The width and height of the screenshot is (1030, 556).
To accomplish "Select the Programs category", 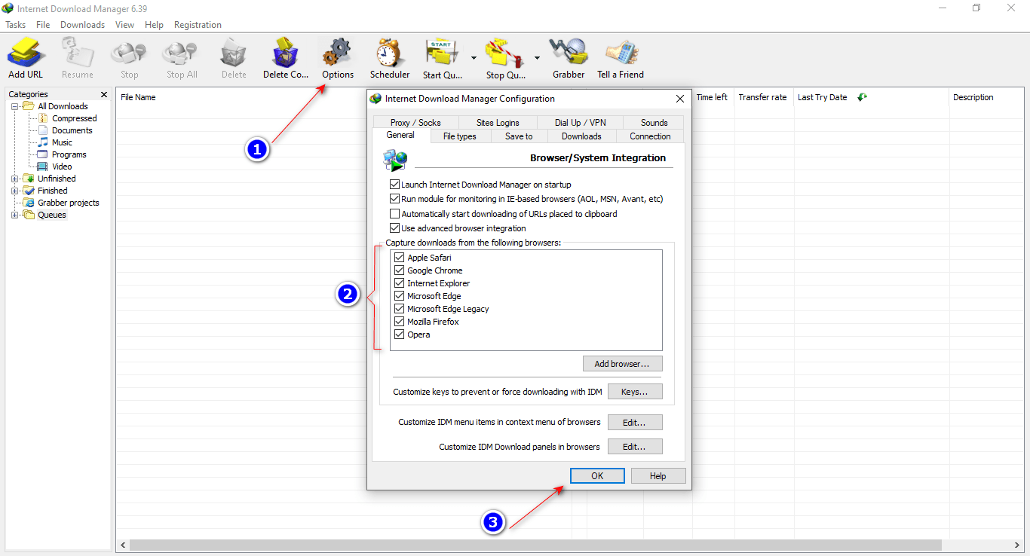I will (x=69, y=154).
